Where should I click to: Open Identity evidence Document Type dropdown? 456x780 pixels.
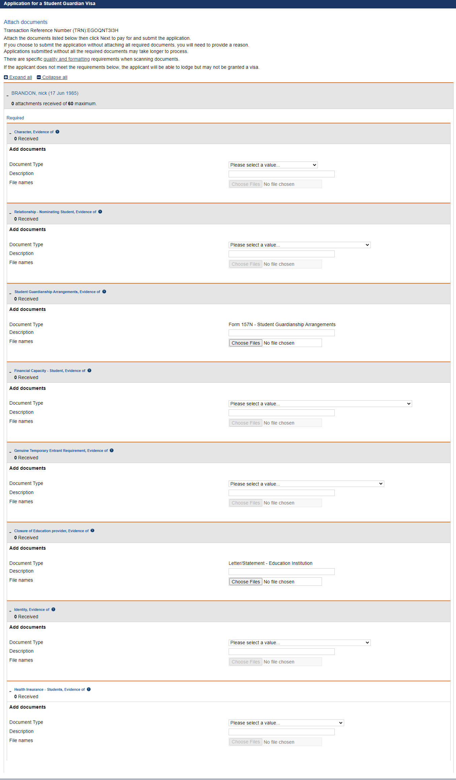[300, 643]
